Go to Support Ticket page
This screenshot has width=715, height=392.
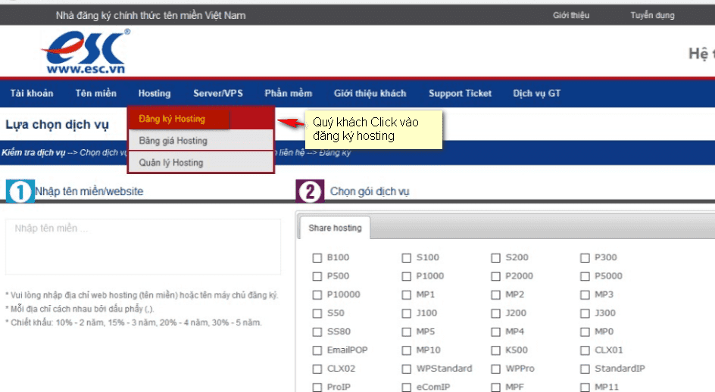pos(460,93)
